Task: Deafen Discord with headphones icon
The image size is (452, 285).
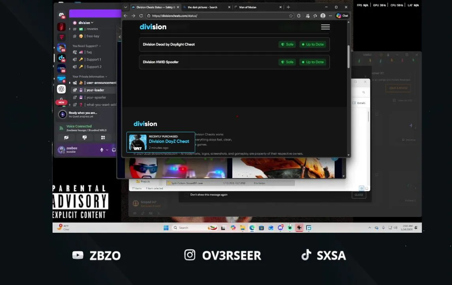Action: pos(114,150)
